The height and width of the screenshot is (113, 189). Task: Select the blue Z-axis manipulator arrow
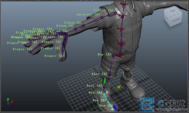coord(115,108)
